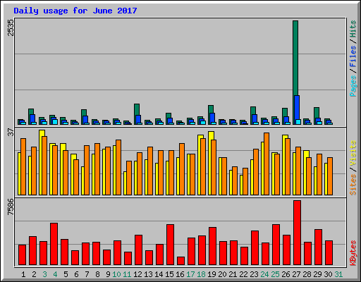Click day label 12 on the x-axis

click(x=137, y=274)
